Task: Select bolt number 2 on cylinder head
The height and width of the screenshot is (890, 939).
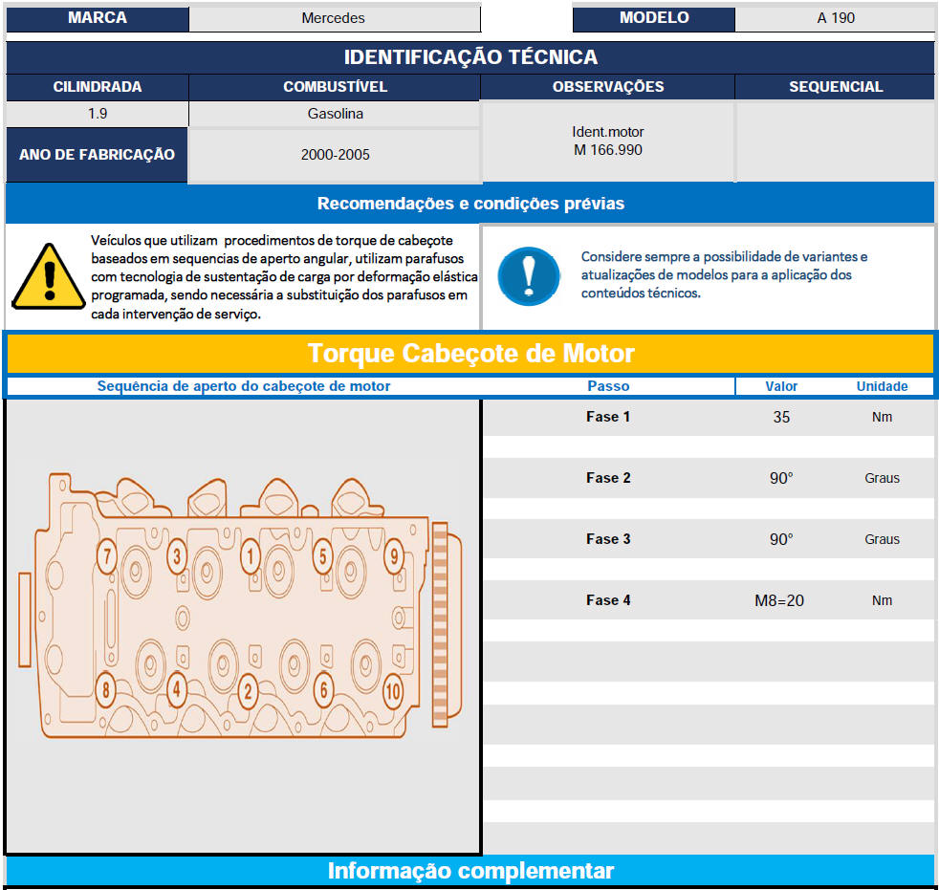Action: (x=249, y=690)
